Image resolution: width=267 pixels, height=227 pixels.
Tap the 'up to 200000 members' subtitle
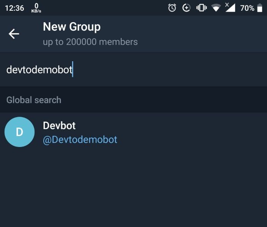pos(90,42)
